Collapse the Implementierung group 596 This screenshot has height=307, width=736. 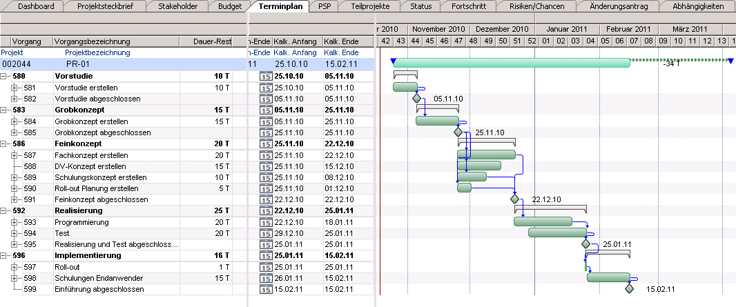tap(3, 256)
